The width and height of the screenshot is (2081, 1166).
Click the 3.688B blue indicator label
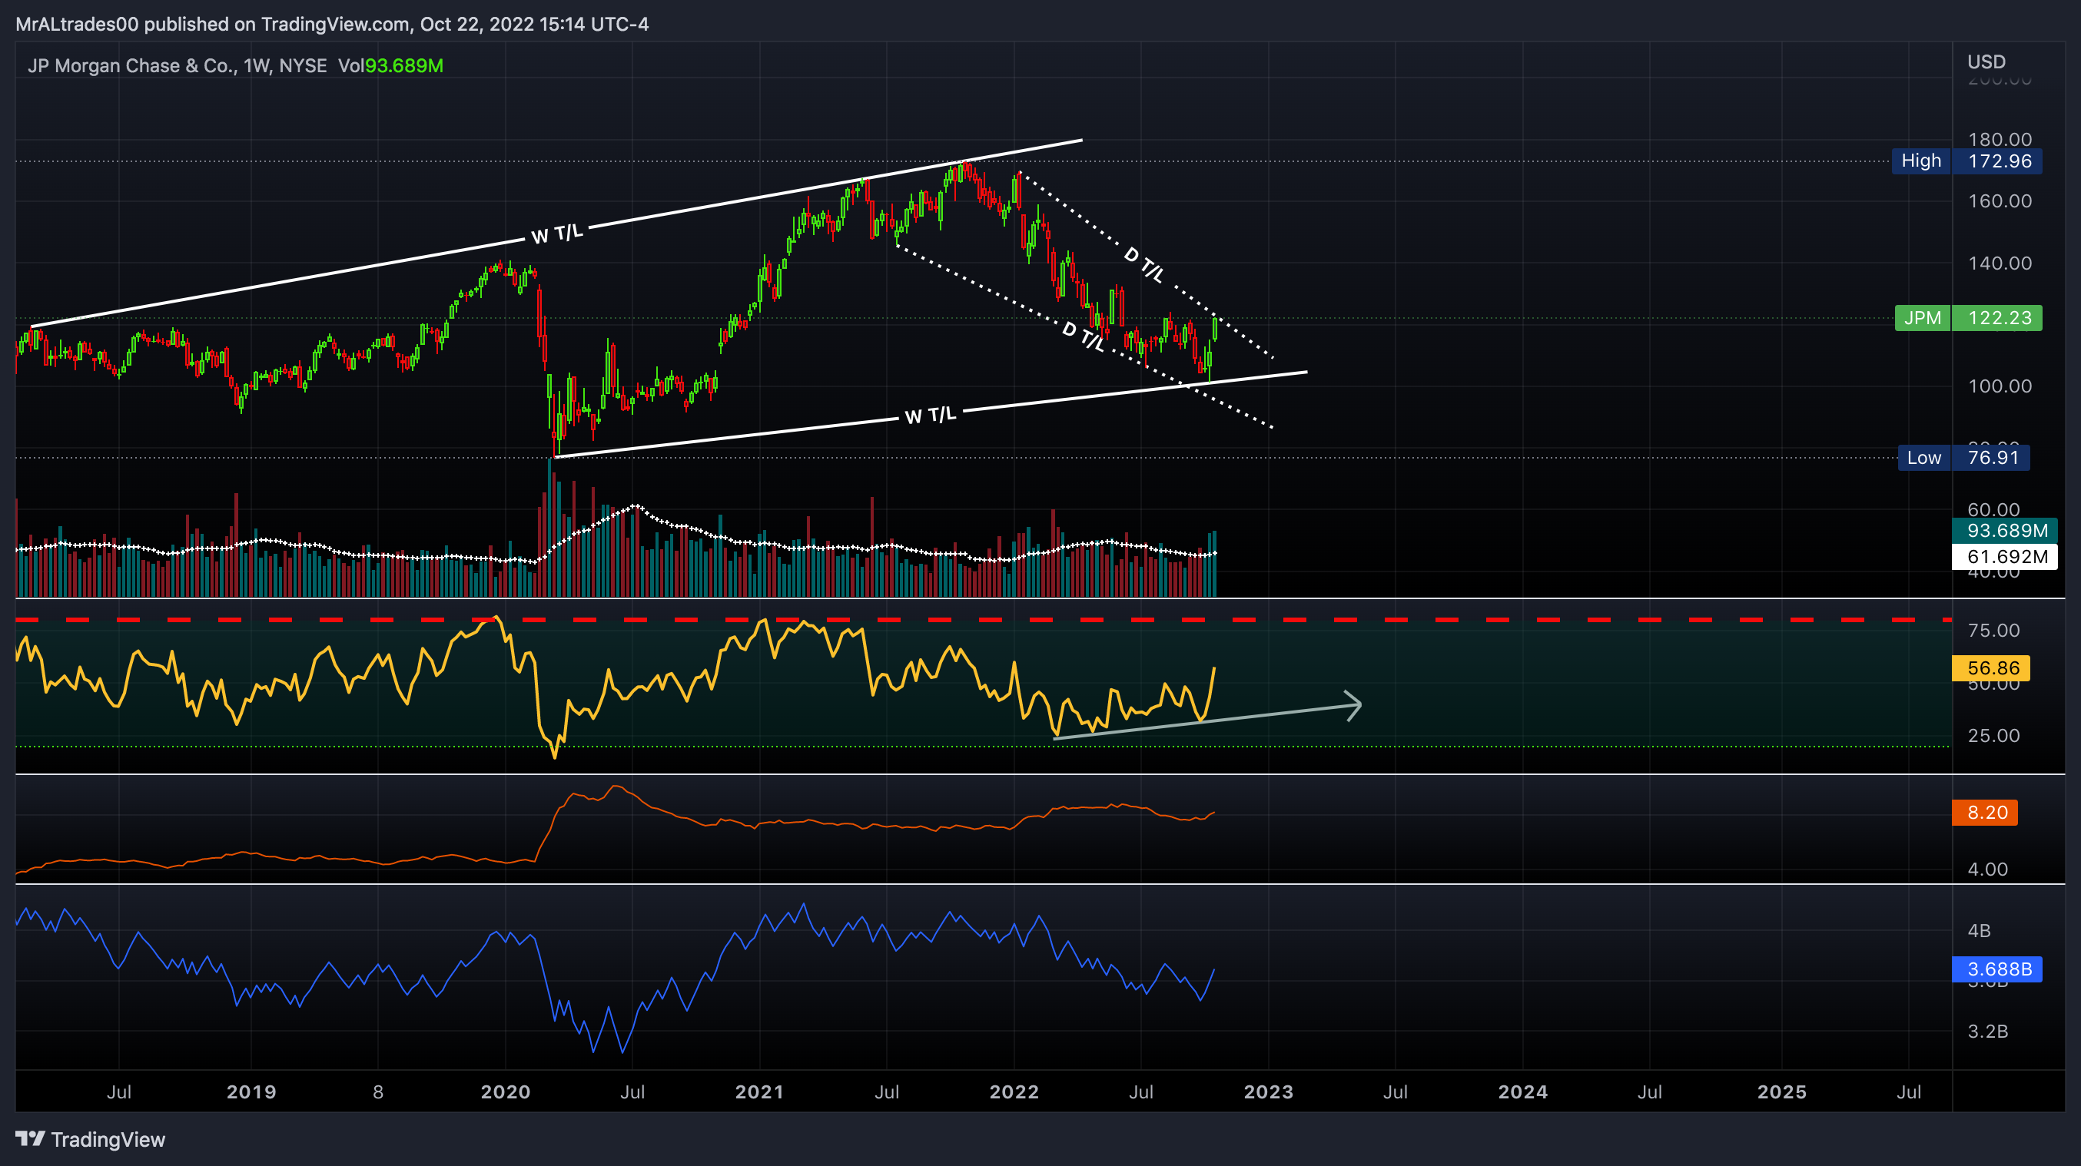coord(1997,969)
